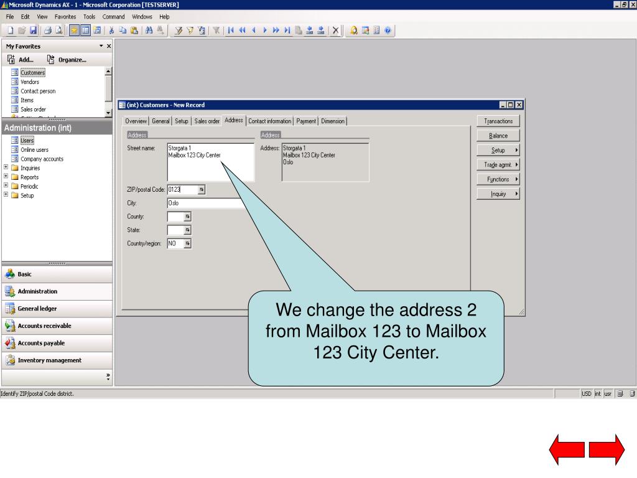
Task: Click the Balance button
Action: [x=498, y=136]
